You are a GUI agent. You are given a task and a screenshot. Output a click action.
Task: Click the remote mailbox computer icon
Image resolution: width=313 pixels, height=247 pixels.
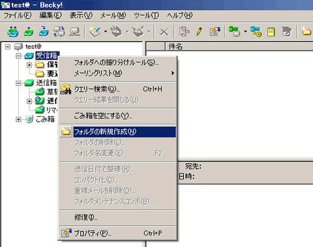(74, 32)
